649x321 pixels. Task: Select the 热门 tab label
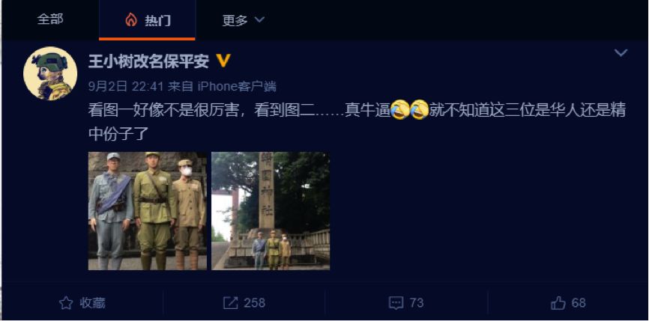157,20
